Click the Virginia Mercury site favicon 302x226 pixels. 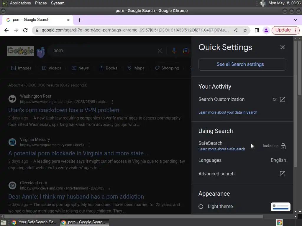tap(12, 142)
